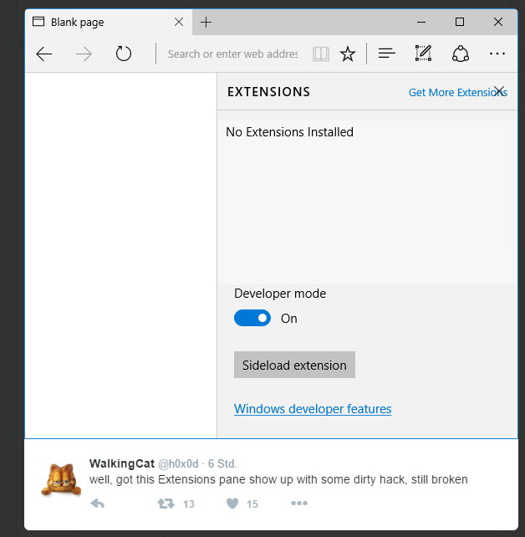Click the address bar search field
The width and height of the screenshot is (525, 537).
(232, 54)
